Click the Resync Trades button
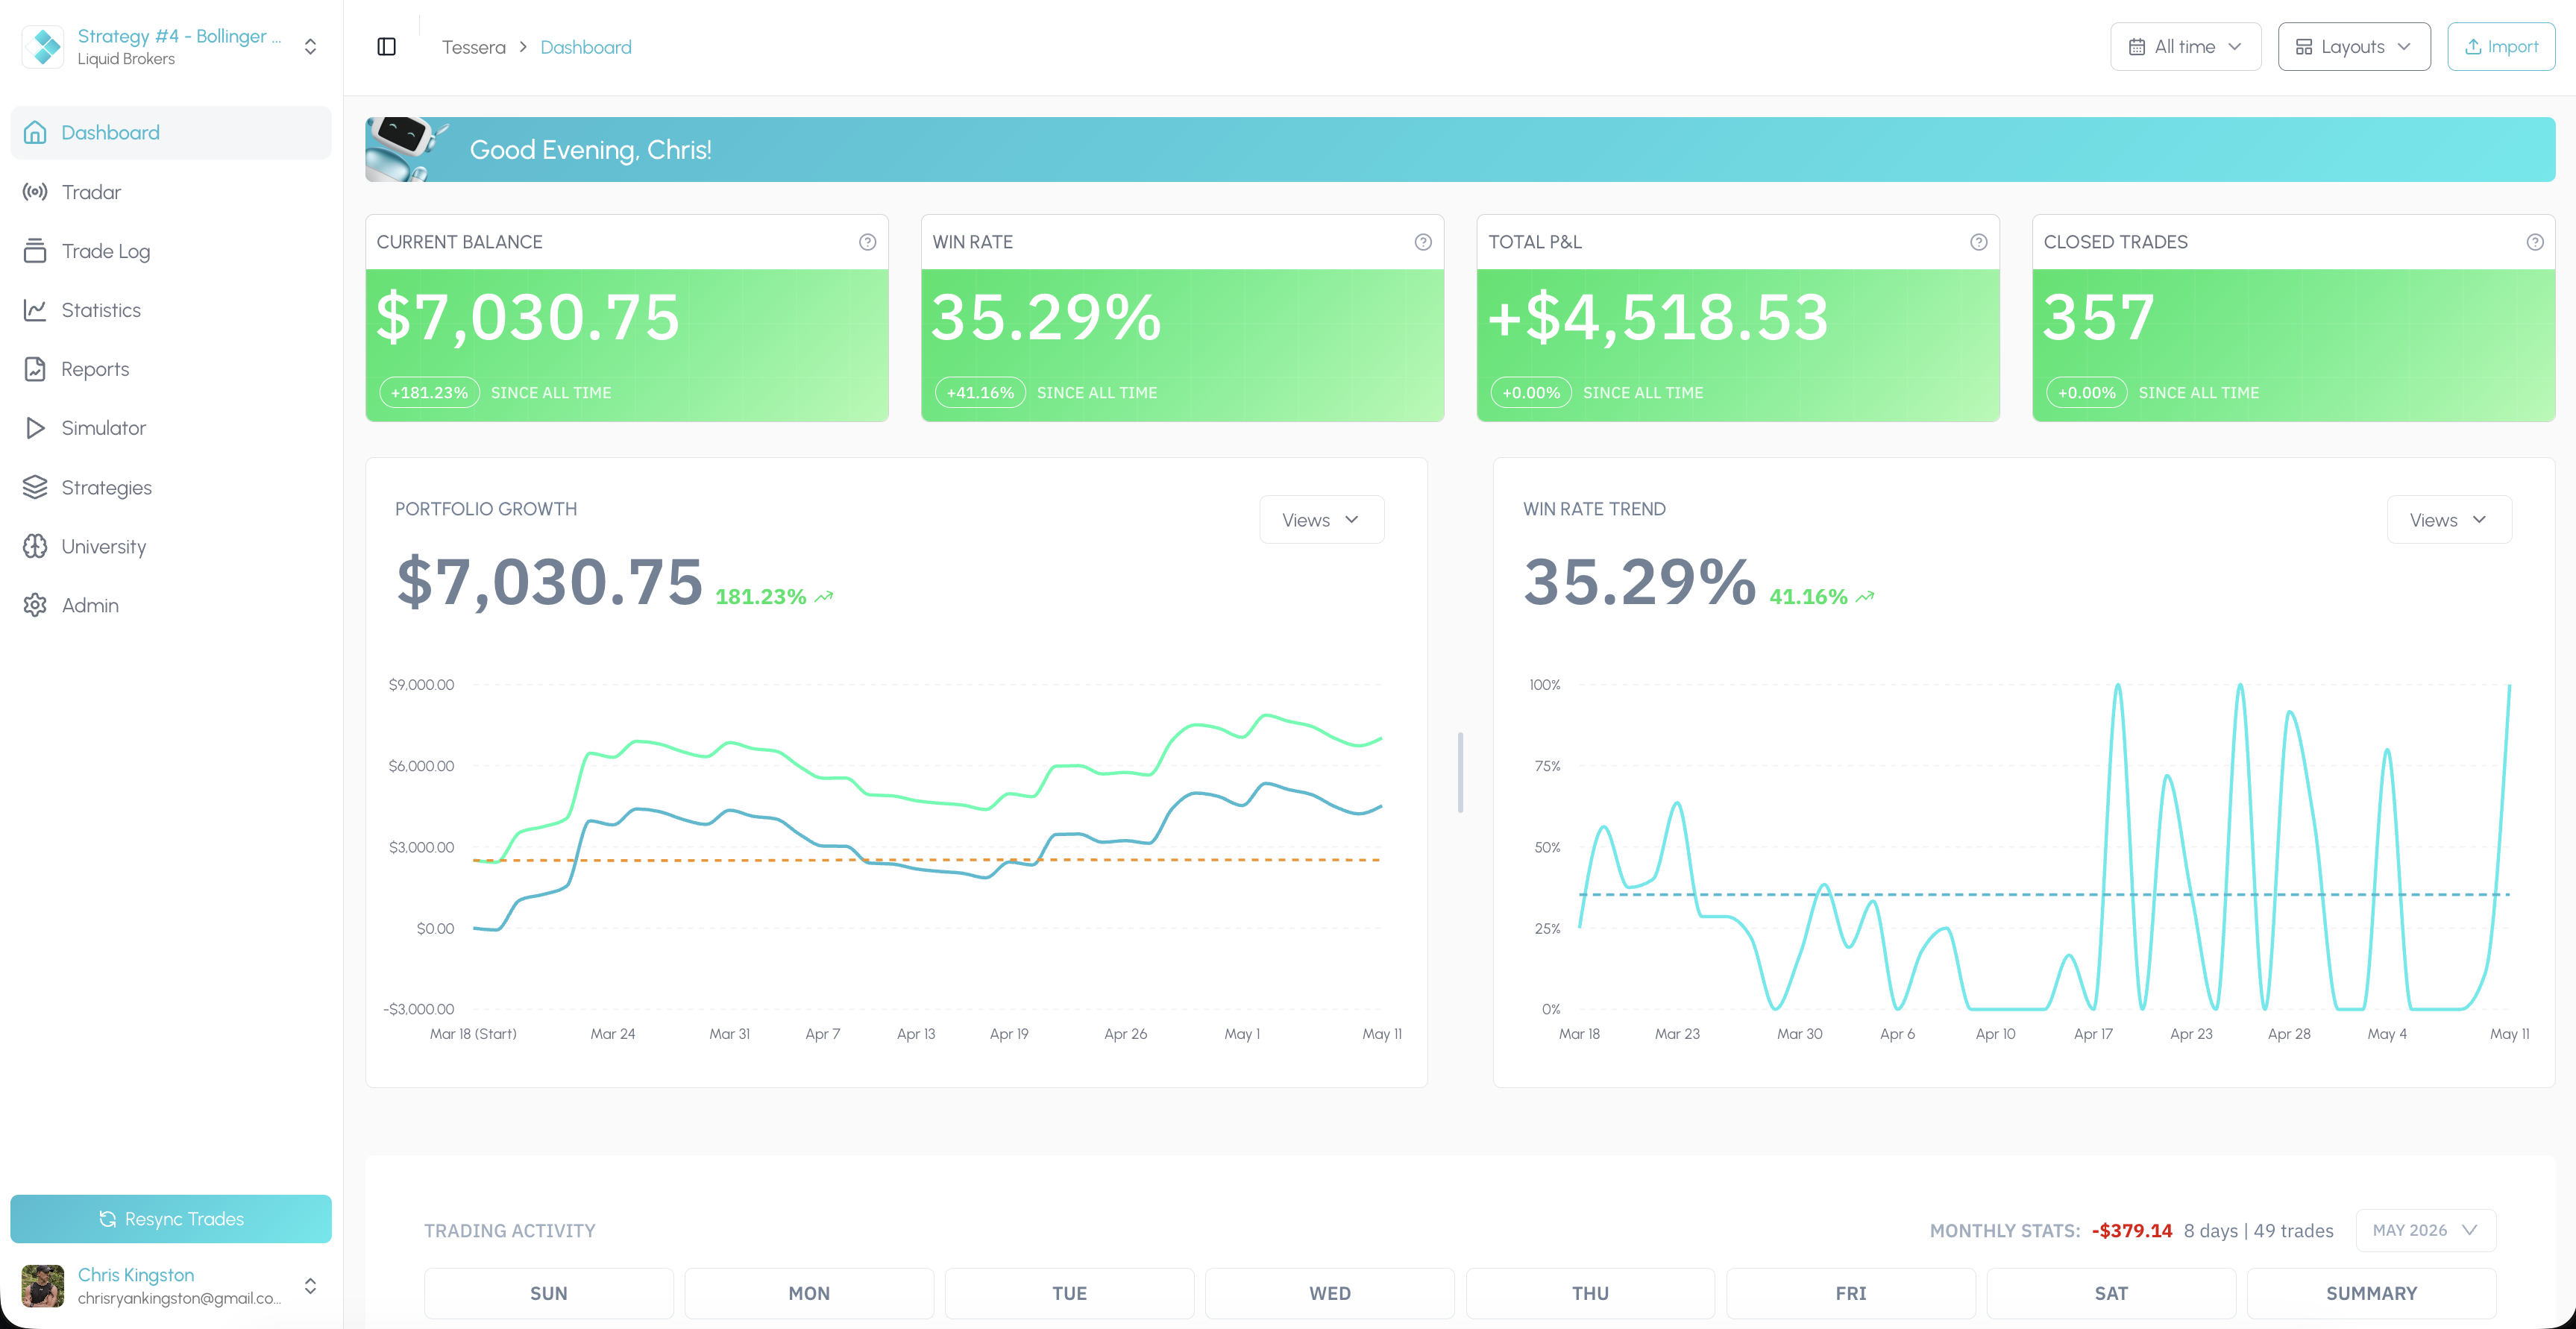This screenshot has width=2576, height=1329. point(171,1219)
